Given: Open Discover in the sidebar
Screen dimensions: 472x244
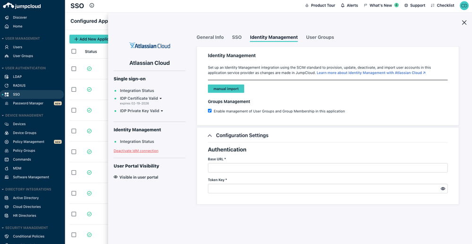Looking at the screenshot, I should click(x=20, y=17).
